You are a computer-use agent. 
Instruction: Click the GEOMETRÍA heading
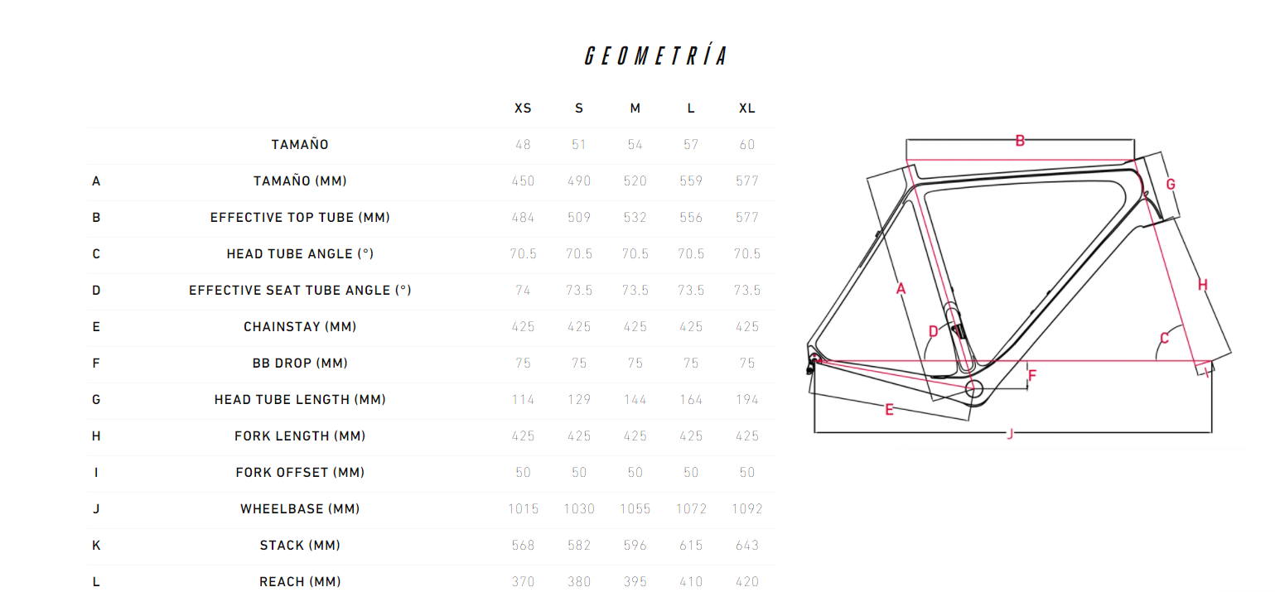(x=656, y=56)
